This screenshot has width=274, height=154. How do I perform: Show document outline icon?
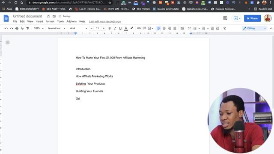point(8,42)
